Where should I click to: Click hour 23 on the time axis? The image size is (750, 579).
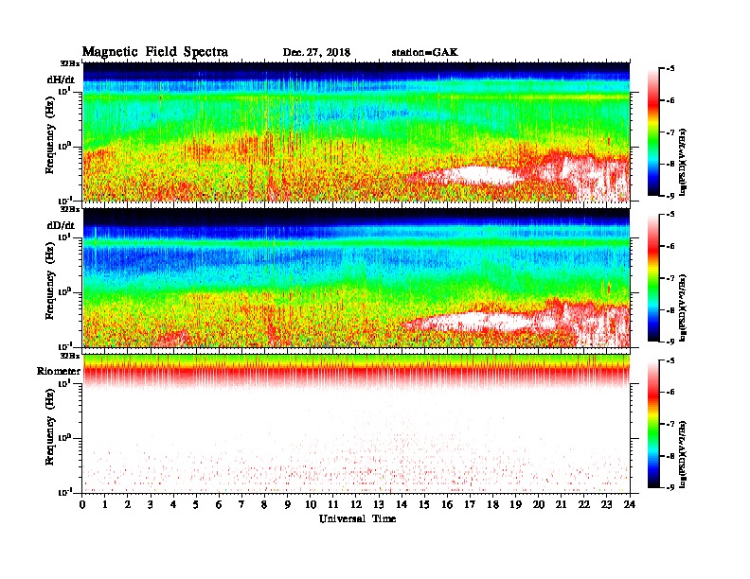[607, 505]
